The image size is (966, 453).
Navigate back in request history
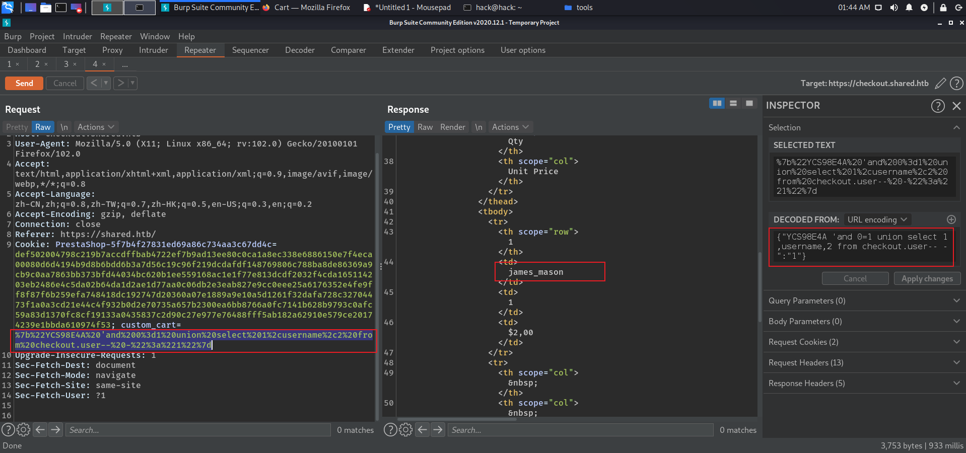point(94,83)
